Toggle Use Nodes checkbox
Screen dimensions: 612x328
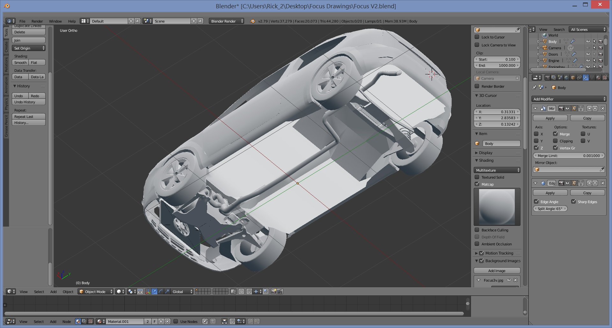176,321
